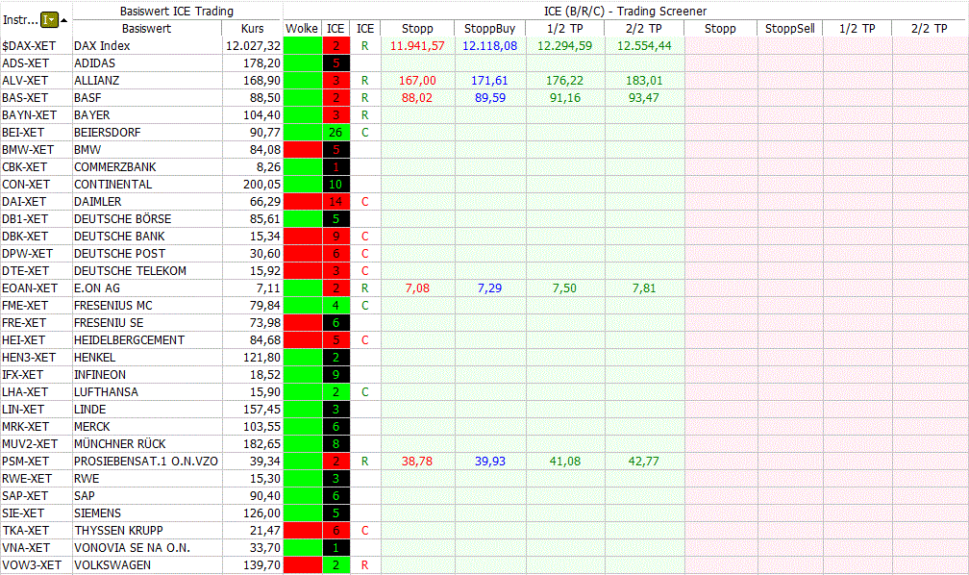Select the $DAX-XET instrument row

(x=29, y=46)
